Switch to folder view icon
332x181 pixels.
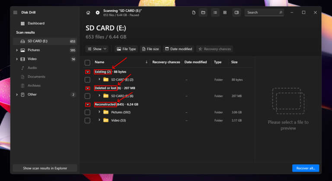[203, 13]
